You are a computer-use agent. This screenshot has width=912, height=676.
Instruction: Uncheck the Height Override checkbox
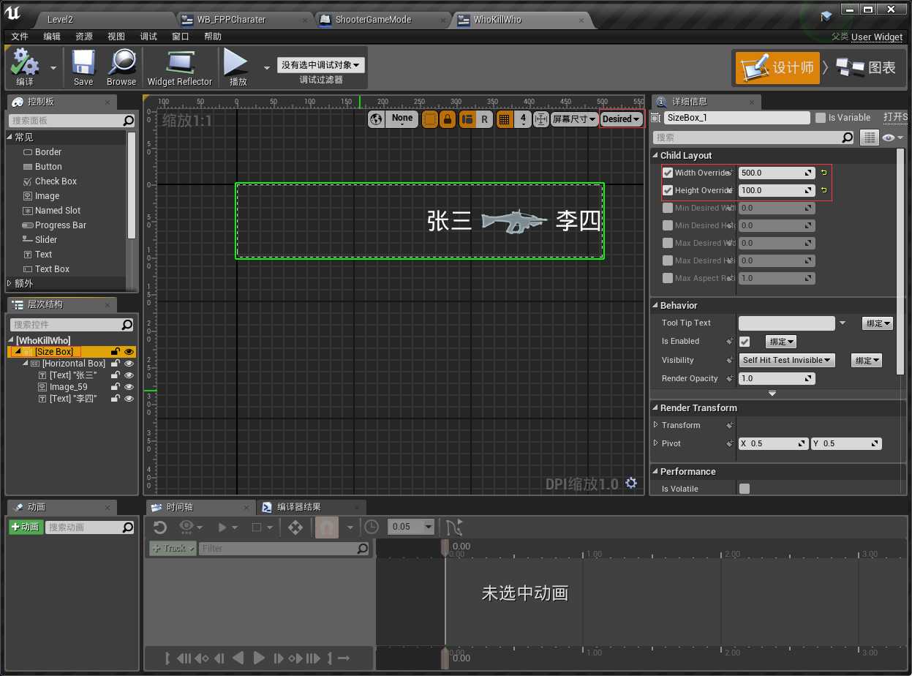pyautogui.click(x=668, y=190)
